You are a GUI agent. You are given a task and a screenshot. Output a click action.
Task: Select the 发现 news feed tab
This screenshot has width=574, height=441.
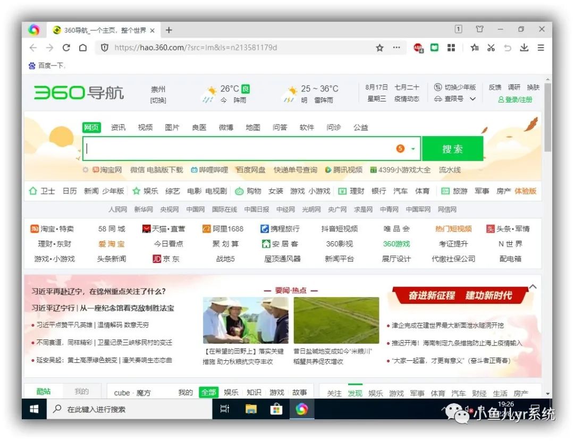(x=355, y=393)
